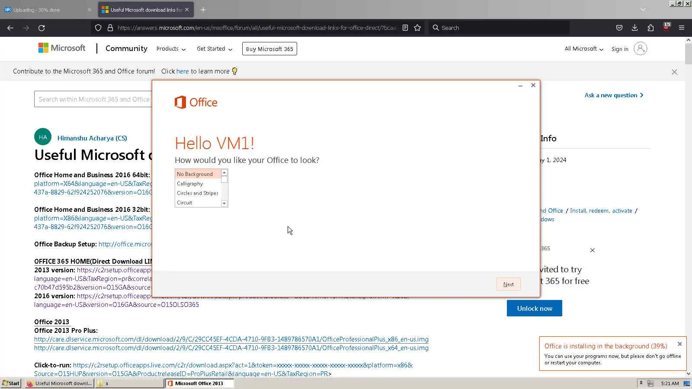Click the Start button on taskbar
The height and width of the screenshot is (389, 692).
11,383
